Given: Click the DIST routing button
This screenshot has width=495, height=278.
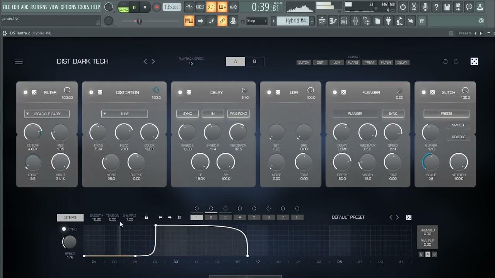Looking at the screenshot, I should (320, 62).
